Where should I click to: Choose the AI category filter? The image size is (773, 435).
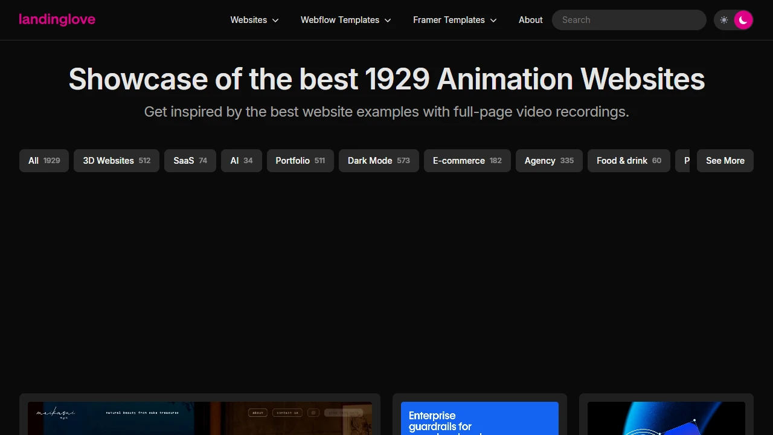[242, 161]
